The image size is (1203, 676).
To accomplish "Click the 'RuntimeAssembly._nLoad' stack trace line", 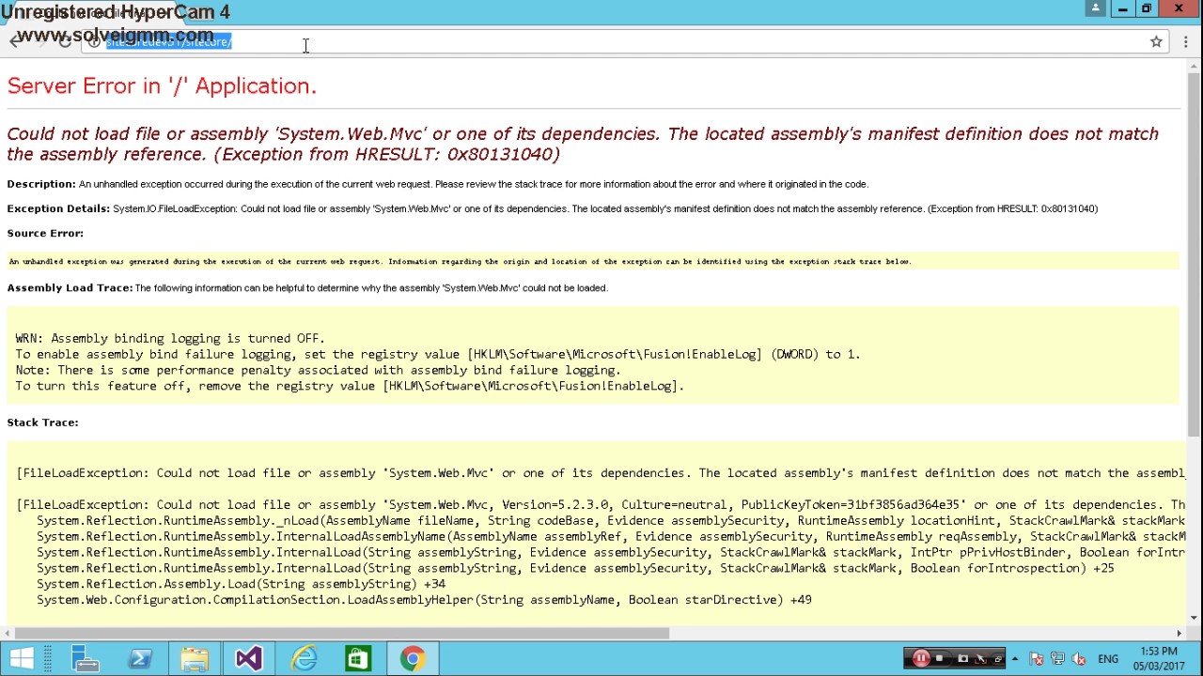I will coord(611,520).
